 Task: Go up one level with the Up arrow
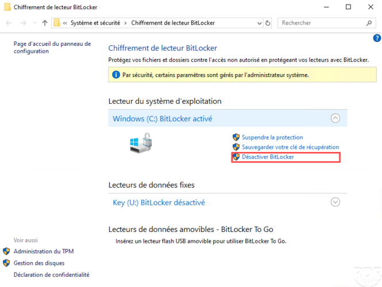45,23
